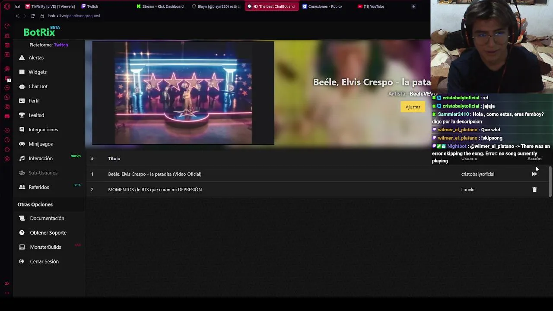Open the Minijuegos gamepad icon
The height and width of the screenshot is (311, 553).
pos(22,144)
